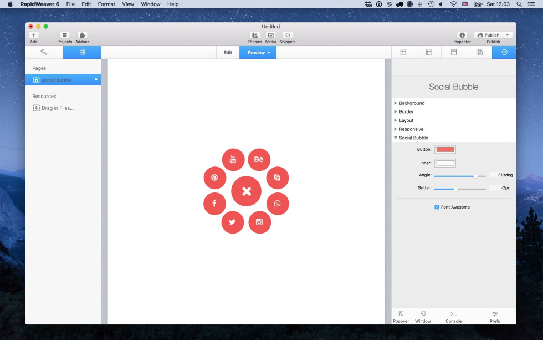Click the YouTube bubble icon

point(233,159)
